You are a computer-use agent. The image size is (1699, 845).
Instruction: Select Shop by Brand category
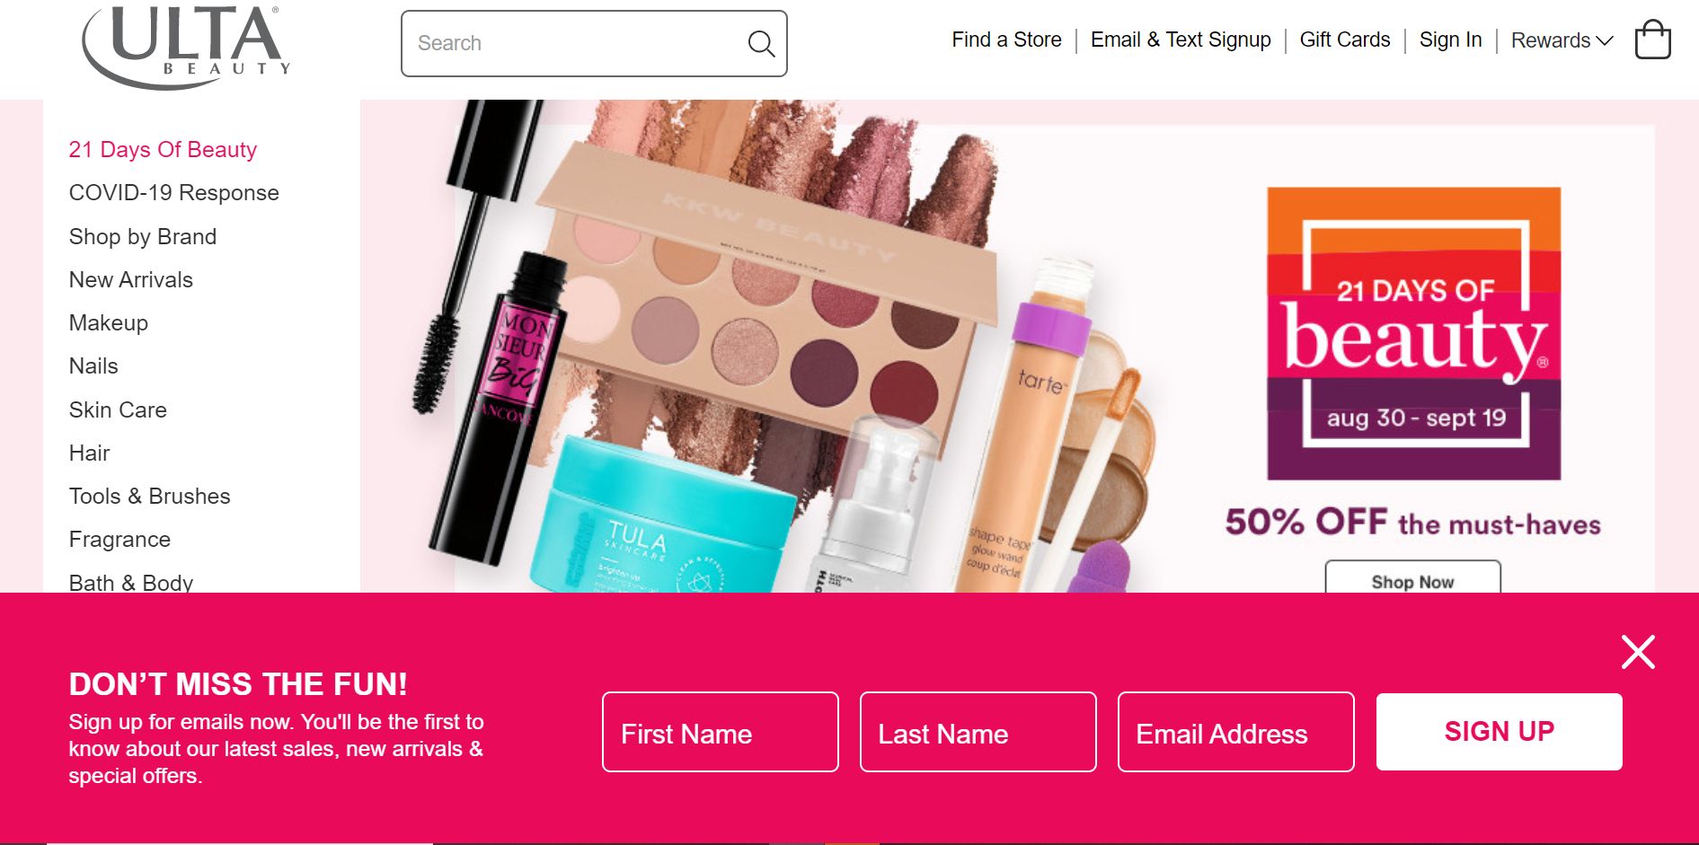tap(143, 236)
